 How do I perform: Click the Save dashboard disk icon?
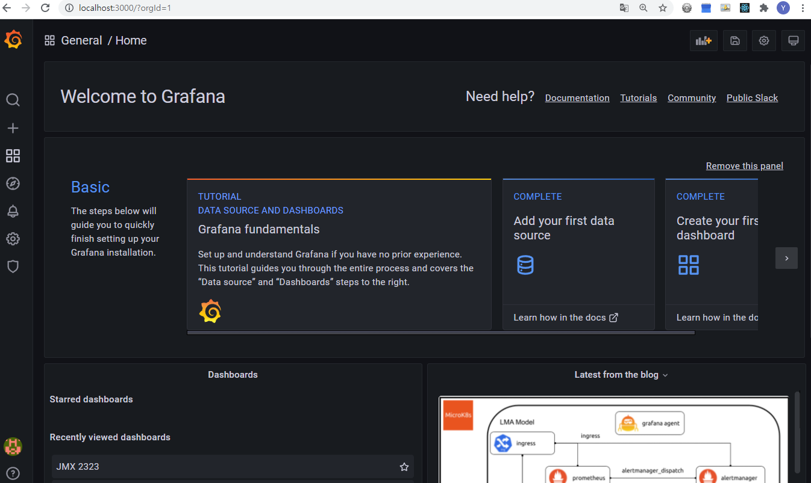(x=734, y=40)
